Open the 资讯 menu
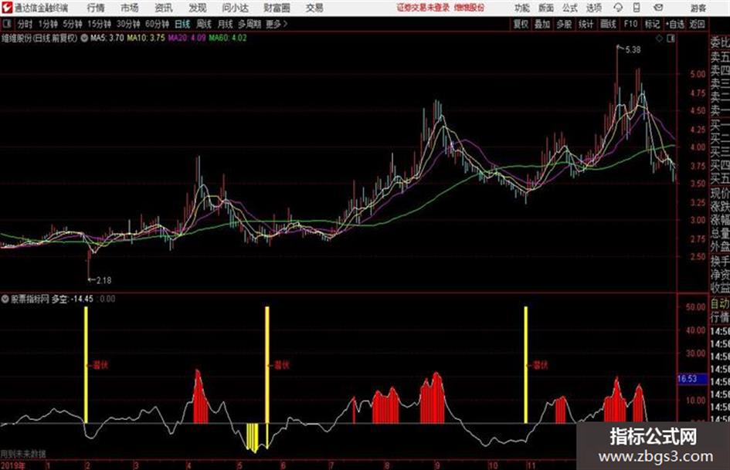Viewport: 730px width, 470px height. (x=164, y=8)
